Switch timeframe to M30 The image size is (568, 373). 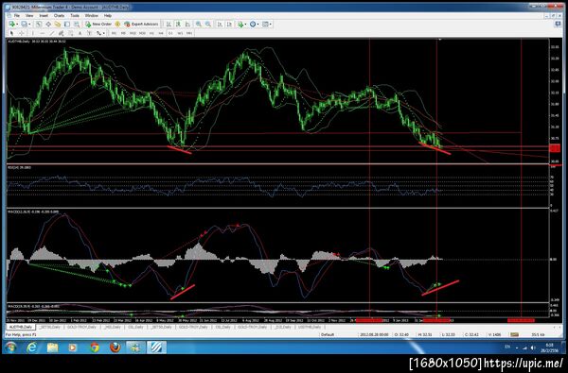pyautogui.click(x=142, y=33)
